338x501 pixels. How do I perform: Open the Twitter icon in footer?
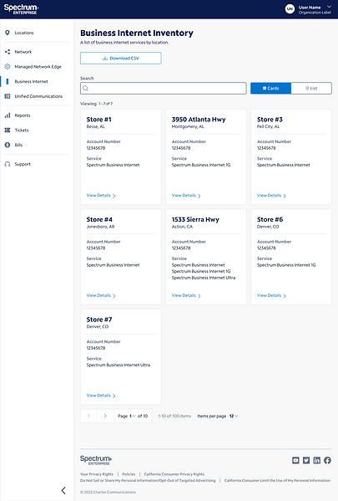[x=306, y=460]
